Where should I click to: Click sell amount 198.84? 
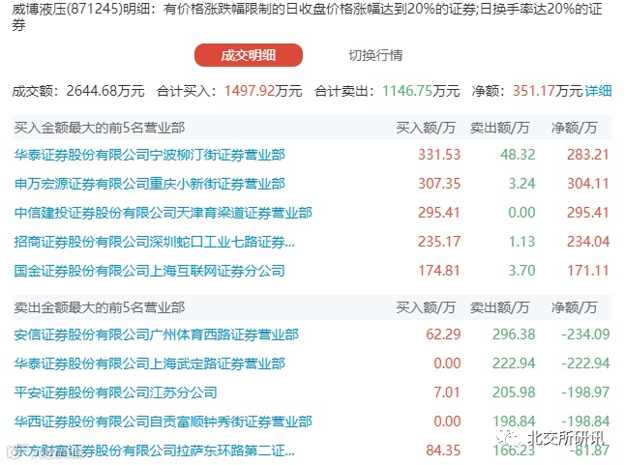(x=514, y=421)
